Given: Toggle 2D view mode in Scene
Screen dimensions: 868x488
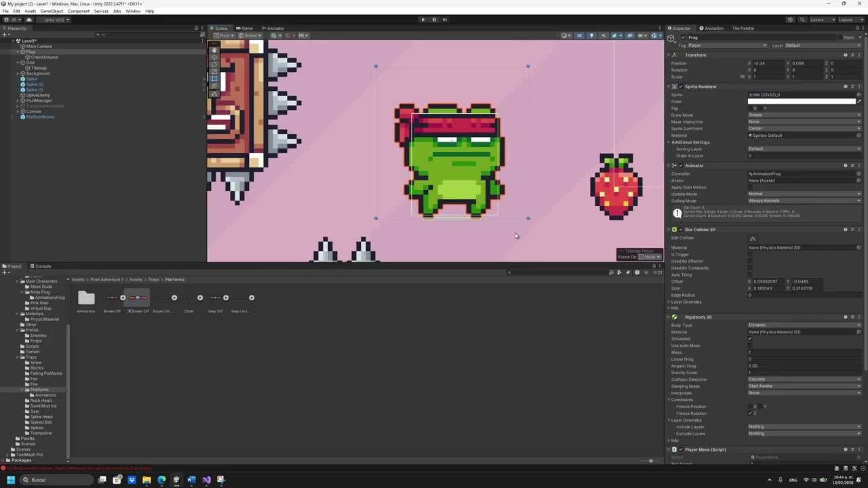Looking at the screenshot, I should click(579, 35).
